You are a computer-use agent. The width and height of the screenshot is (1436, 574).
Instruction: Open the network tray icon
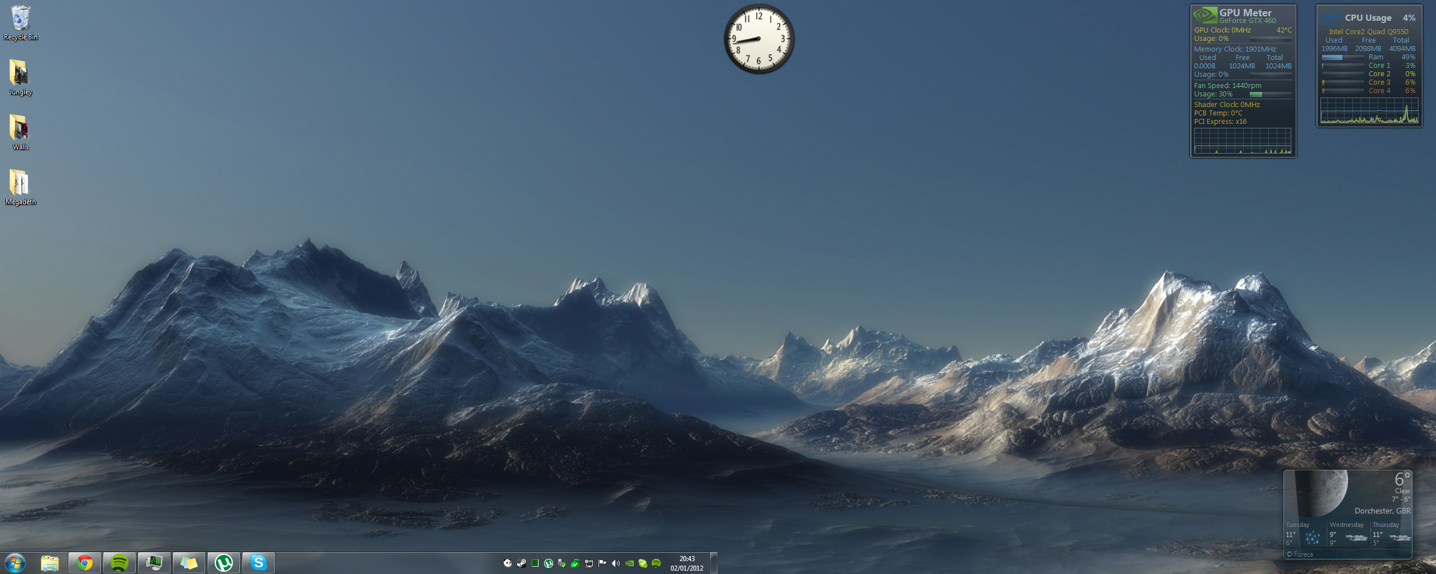pyautogui.click(x=589, y=563)
